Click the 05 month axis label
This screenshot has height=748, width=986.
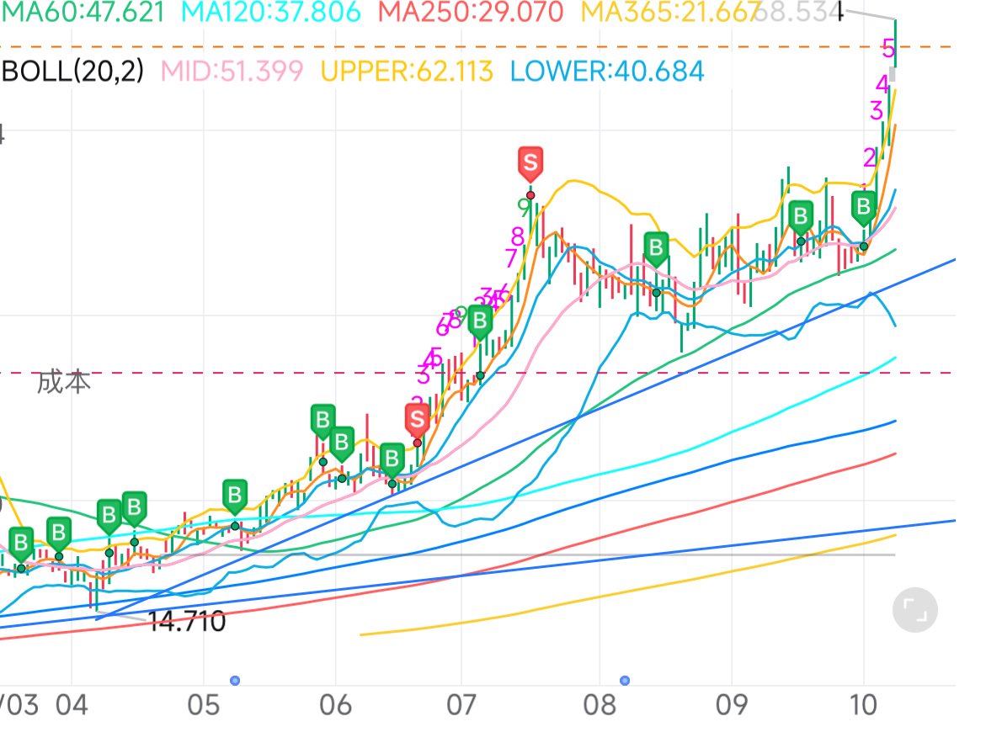[204, 705]
